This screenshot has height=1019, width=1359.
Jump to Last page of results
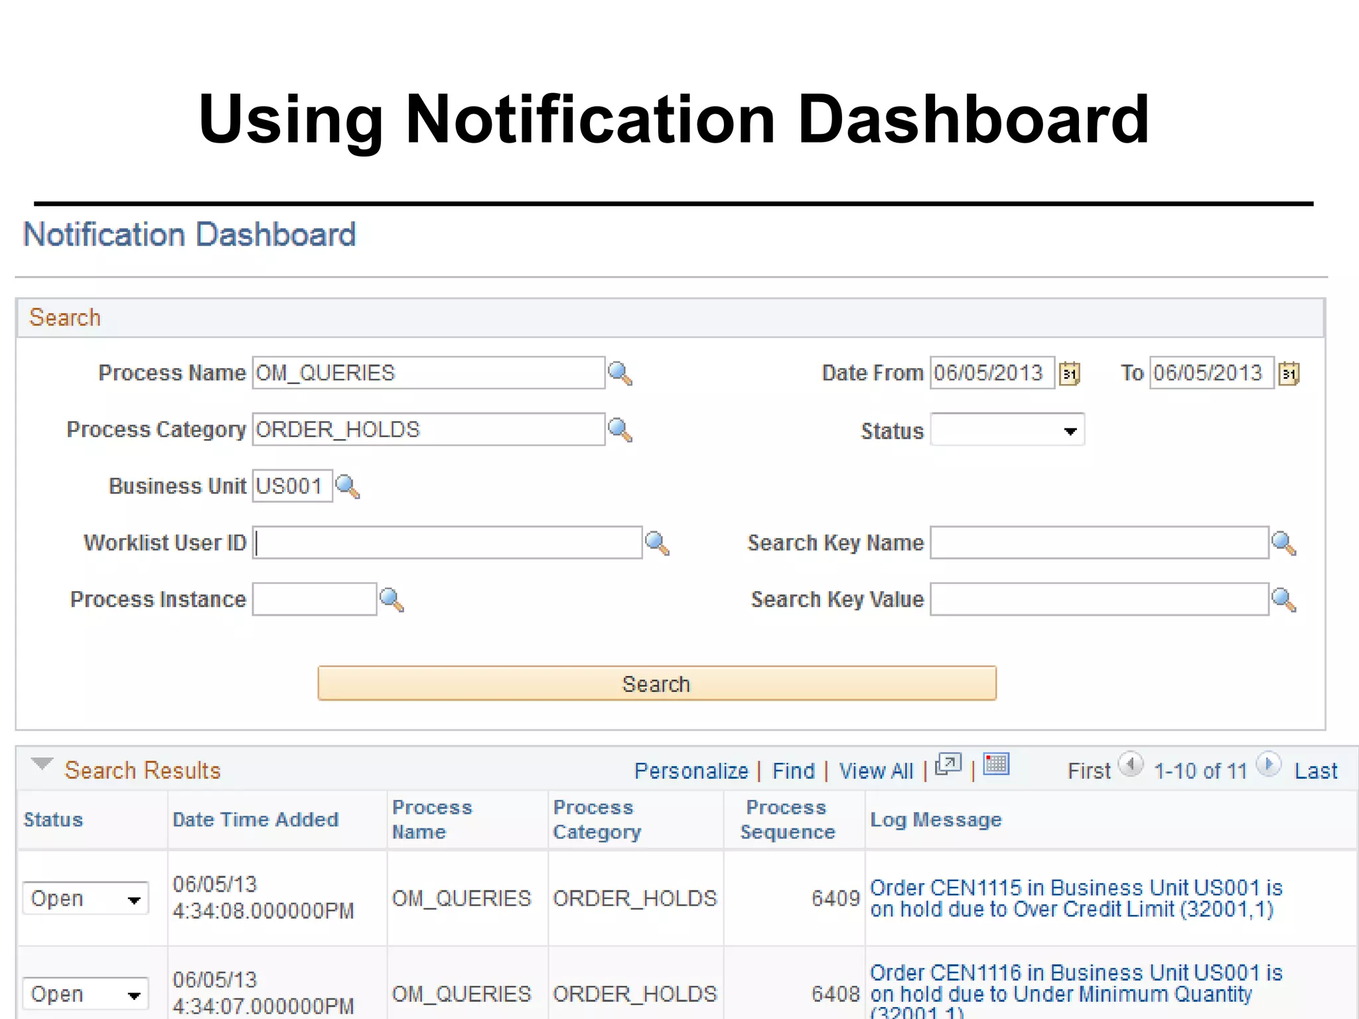1316,771
